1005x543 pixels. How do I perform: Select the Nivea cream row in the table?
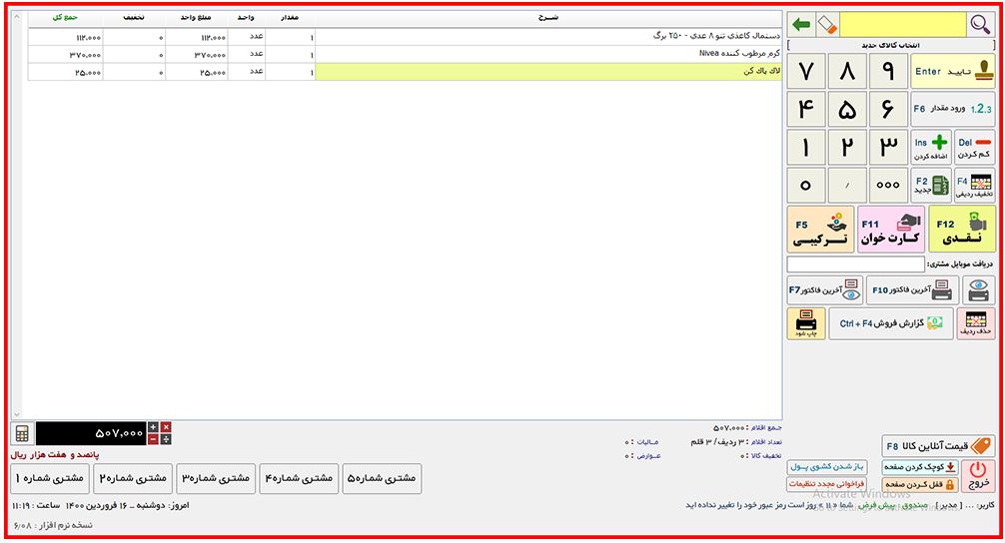pyautogui.click(x=500, y=54)
